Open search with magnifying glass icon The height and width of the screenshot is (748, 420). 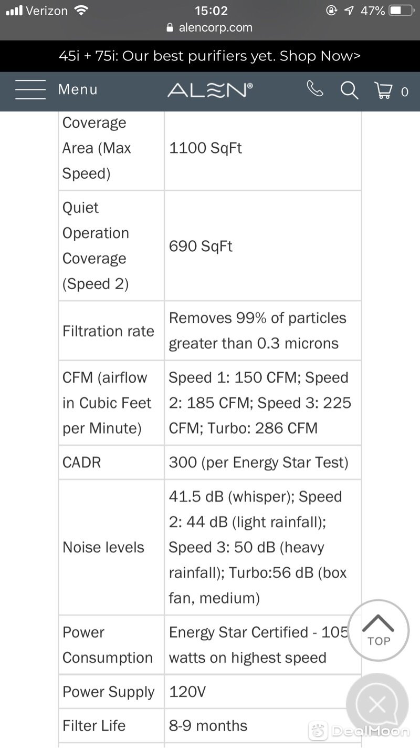[349, 90]
